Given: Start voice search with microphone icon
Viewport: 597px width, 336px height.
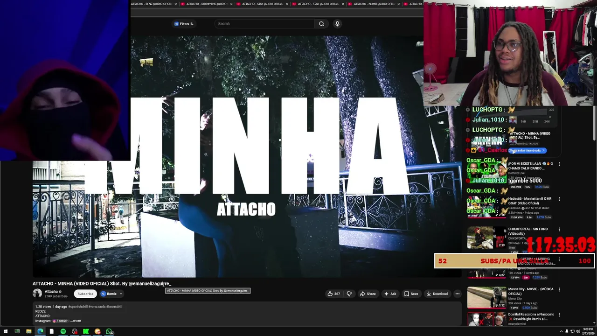Looking at the screenshot, I should (337, 24).
